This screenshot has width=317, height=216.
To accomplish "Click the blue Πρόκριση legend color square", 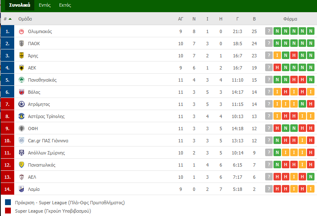I will pos(8,202).
